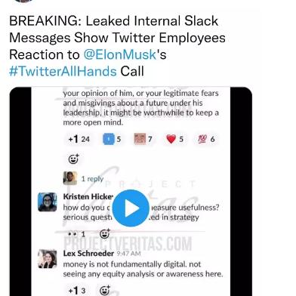Click the avatar beside 1 reply
The image size is (296, 296).
(70, 178)
